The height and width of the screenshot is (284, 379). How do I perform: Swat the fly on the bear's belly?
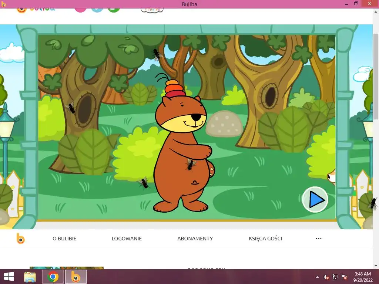(x=191, y=165)
